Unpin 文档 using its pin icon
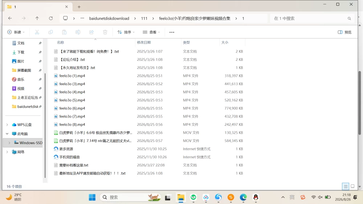Screen dimensions: 363x204 [40, 43]
